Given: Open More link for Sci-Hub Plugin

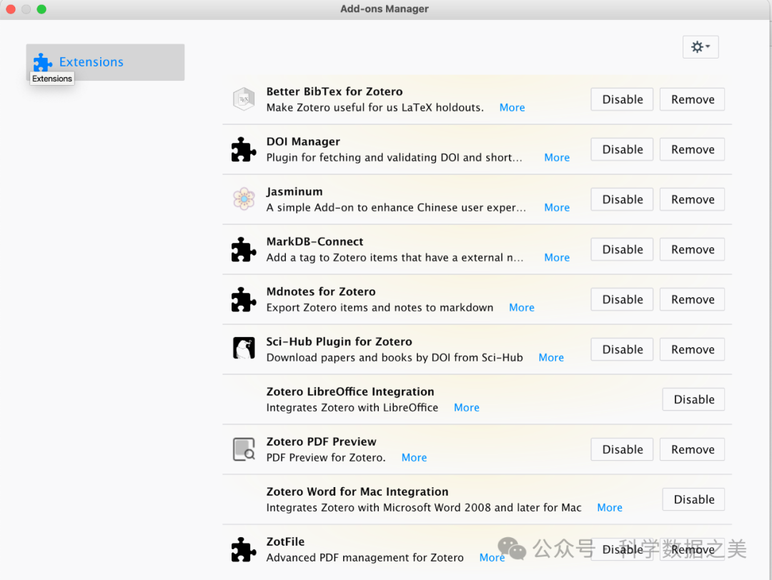Looking at the screenshot, I should click(x=550, y=358).
